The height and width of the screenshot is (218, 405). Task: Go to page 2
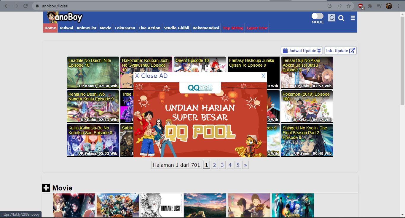pyautogui.click(x=214, y=165)
